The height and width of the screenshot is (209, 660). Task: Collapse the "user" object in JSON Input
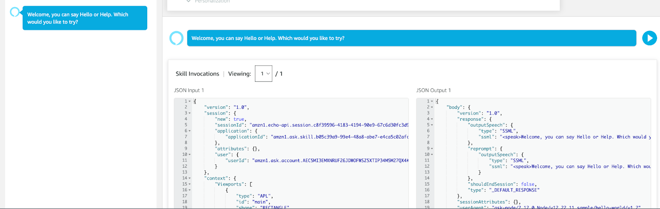tap(190, 155)
